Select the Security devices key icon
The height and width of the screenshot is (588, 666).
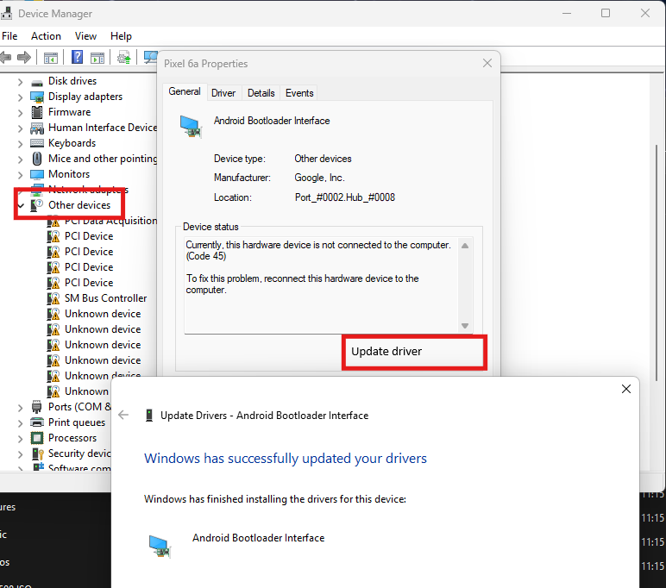tap(38, 454)
